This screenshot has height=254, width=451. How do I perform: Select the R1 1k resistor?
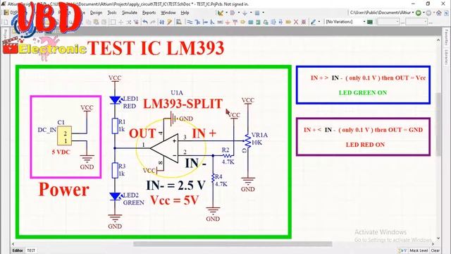115,126
